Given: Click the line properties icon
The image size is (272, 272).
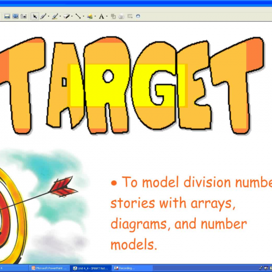Looking at the screenshot, I should point(130,16).
